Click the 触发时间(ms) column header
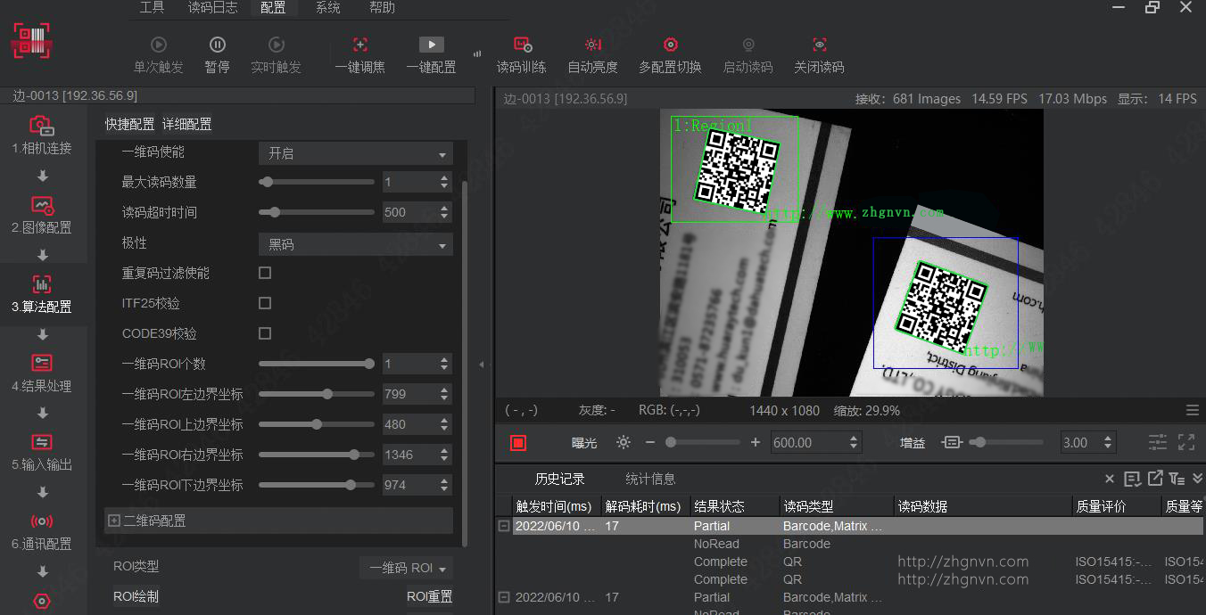Viewport: 1206px width, 615px height. (x=557, y=506)
